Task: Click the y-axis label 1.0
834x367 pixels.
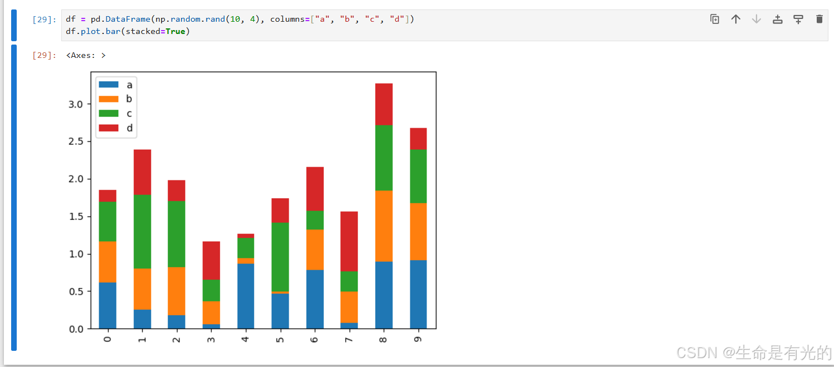Action: point(76,254)
